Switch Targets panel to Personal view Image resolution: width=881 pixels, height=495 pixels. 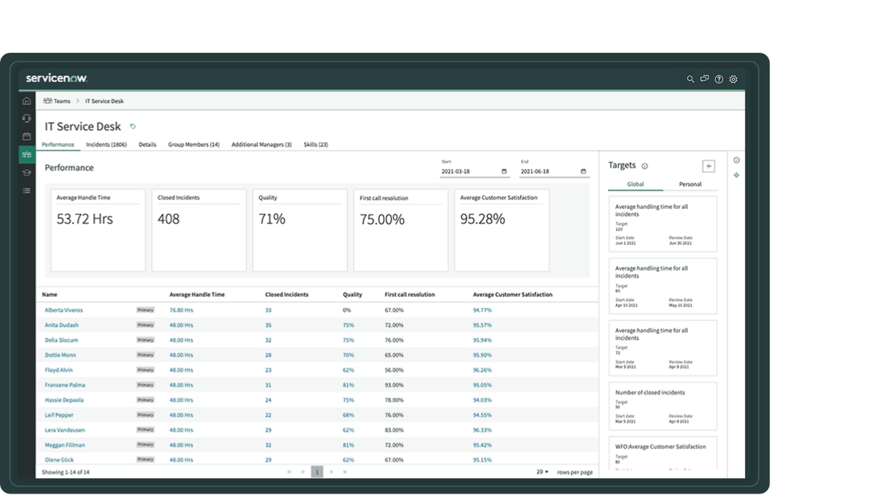pyautogui.click(x=690, y=184)
